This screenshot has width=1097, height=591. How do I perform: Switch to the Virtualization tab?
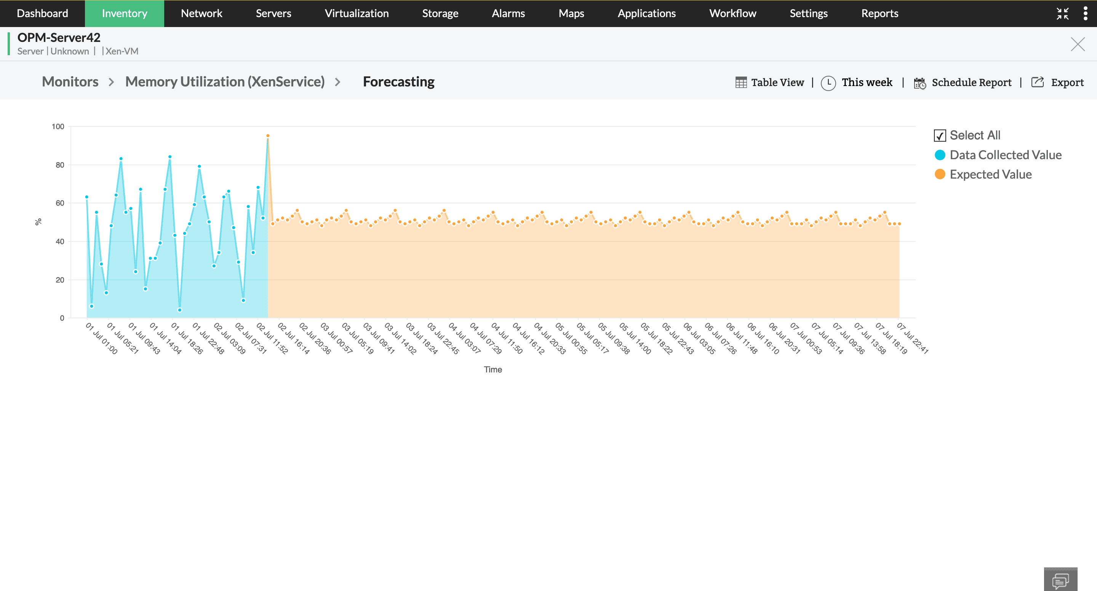(x=357, y=13)
